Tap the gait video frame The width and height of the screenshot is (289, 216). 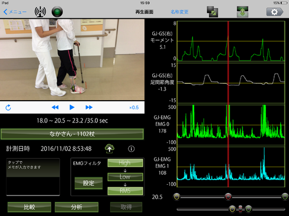click(72, 59)
